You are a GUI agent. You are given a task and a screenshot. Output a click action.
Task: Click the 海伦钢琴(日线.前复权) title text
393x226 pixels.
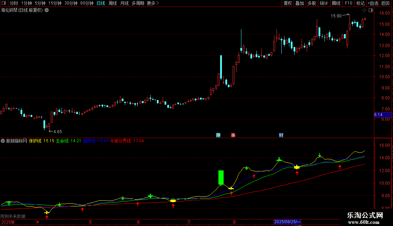[x=22, y=10]
